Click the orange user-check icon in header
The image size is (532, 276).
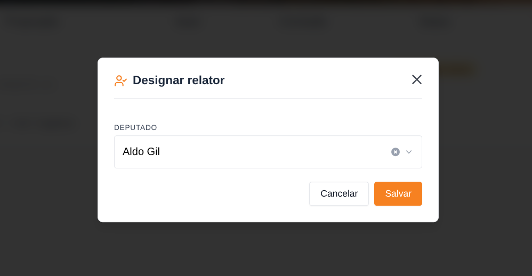(x=120, y=80)
